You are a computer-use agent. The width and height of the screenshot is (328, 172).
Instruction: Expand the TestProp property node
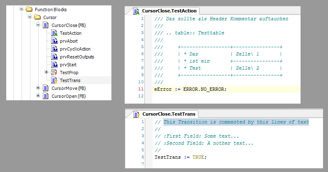(47, 73)
